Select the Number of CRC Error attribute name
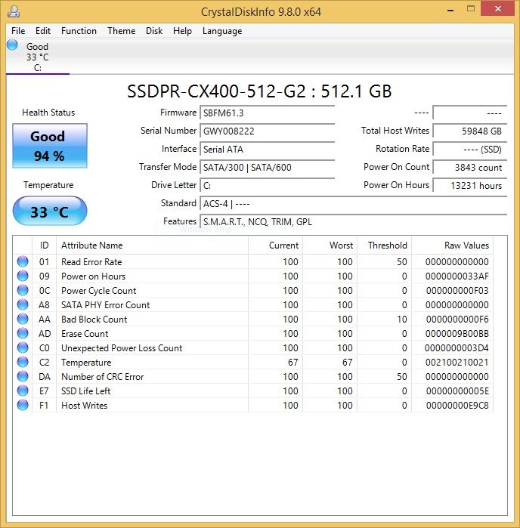 103,376
